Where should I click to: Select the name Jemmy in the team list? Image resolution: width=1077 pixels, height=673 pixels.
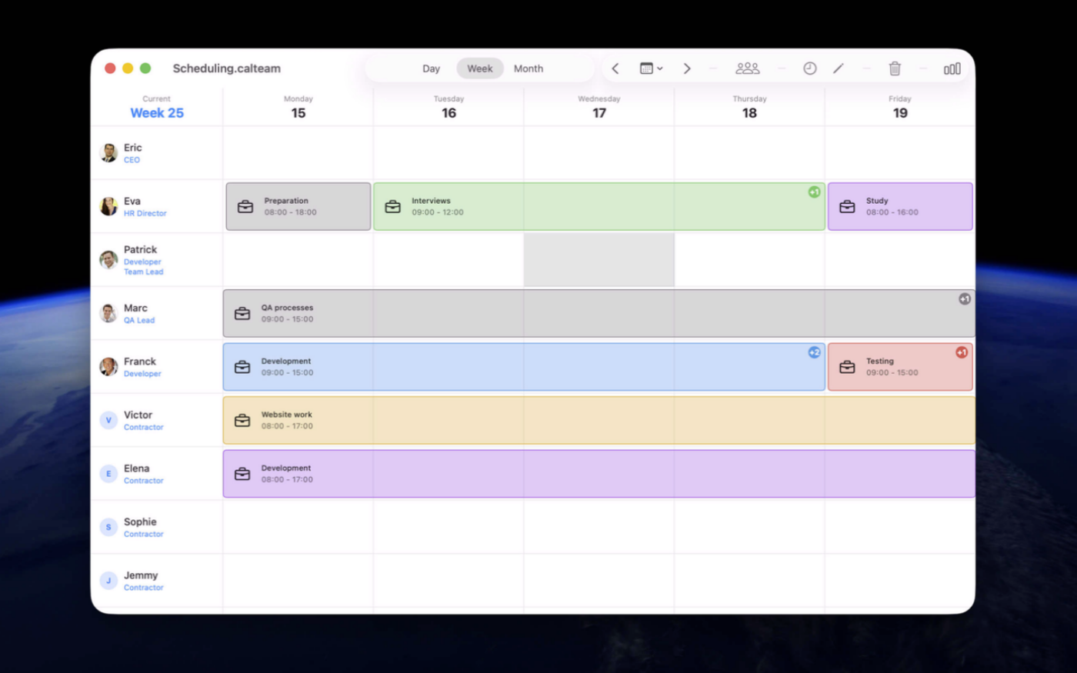(141, 575)
